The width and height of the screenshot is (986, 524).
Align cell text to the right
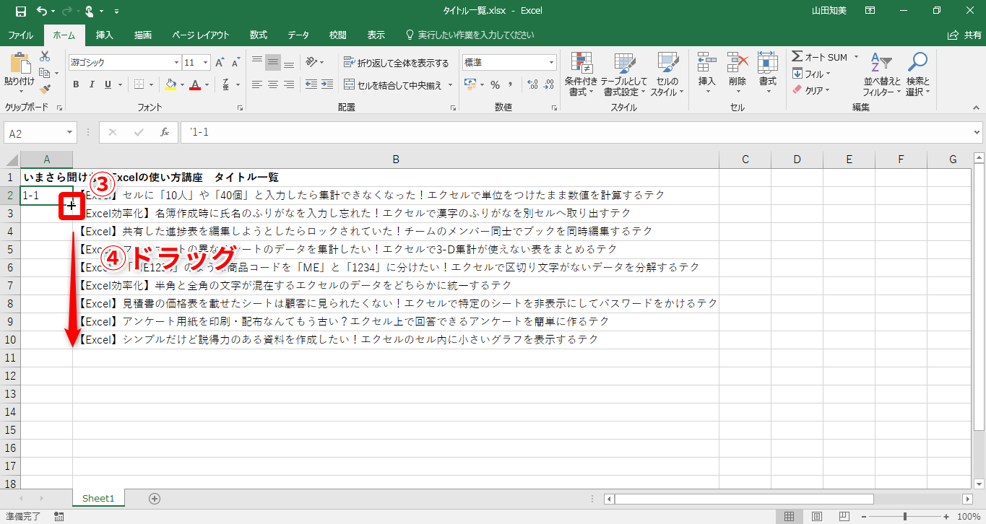pyautogui.click(x=289, y=84)
